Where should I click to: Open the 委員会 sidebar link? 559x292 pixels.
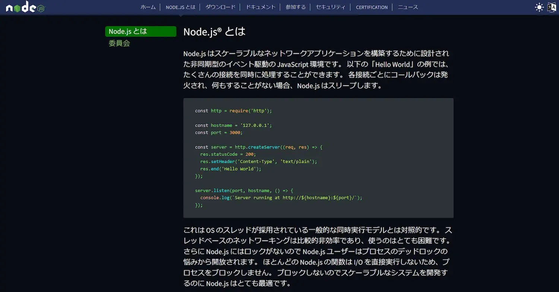pyautogui.click(x=119, y=43)
